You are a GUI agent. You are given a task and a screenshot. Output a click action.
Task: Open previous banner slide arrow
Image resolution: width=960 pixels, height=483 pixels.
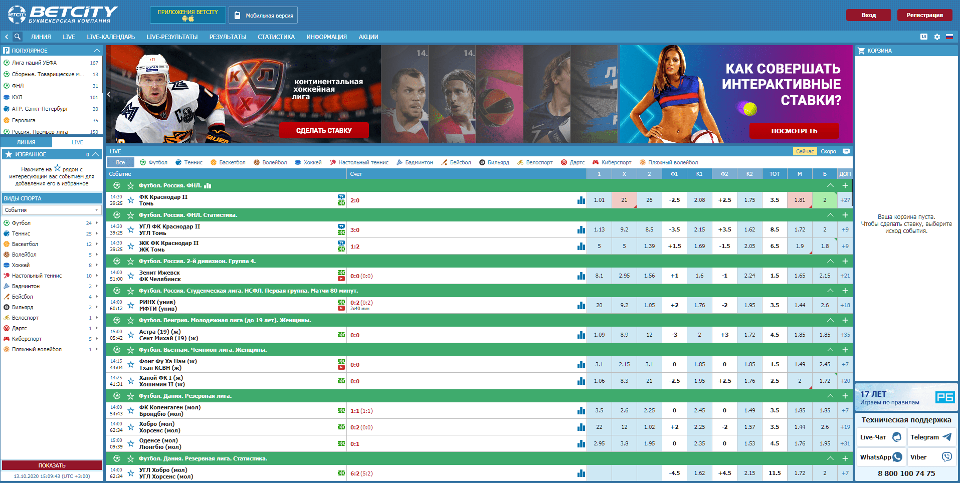(109, 94)
